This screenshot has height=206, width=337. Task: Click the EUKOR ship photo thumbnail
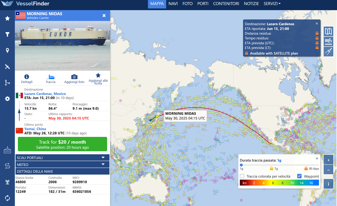click(62, 46)
